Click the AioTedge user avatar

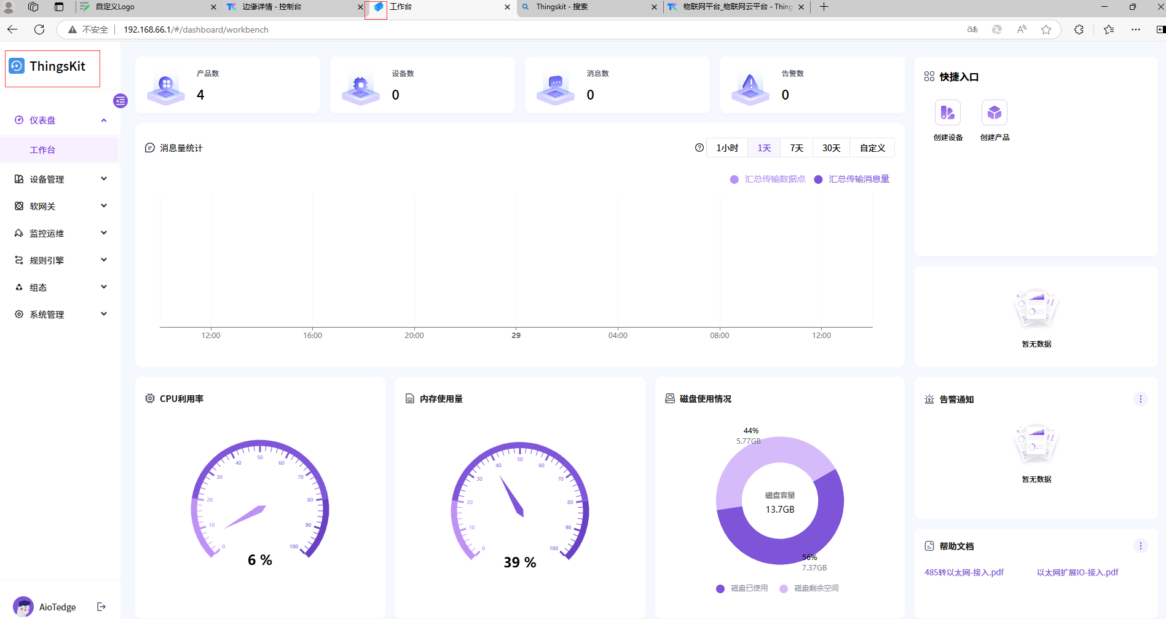tap(23, 607)
